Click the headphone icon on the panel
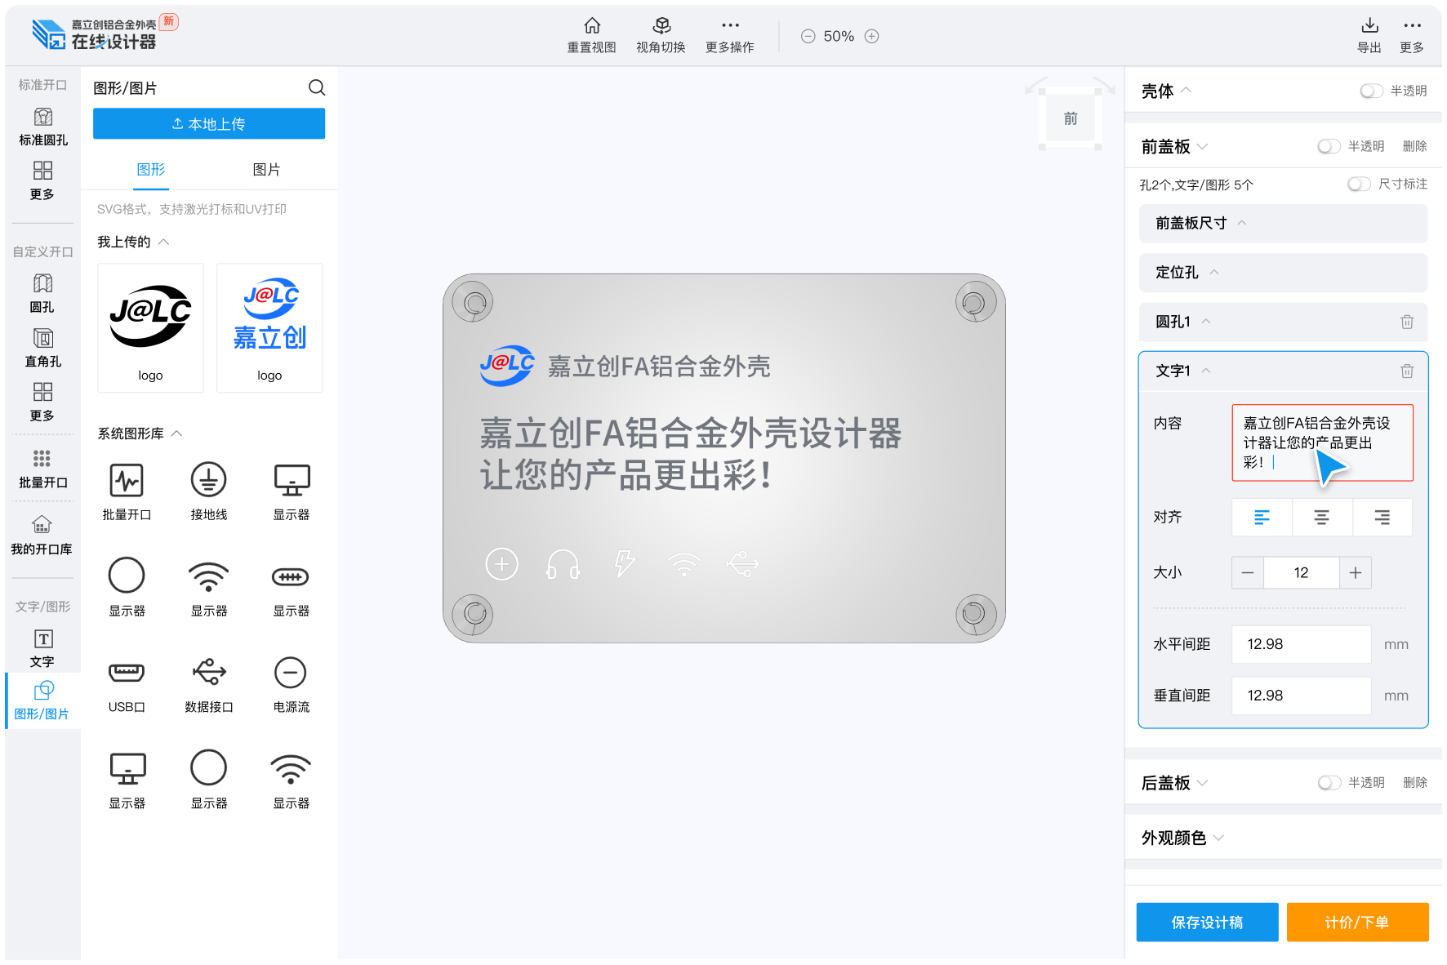The height and width of the screenshot is (965, 1447). click(x=563, y=564)
